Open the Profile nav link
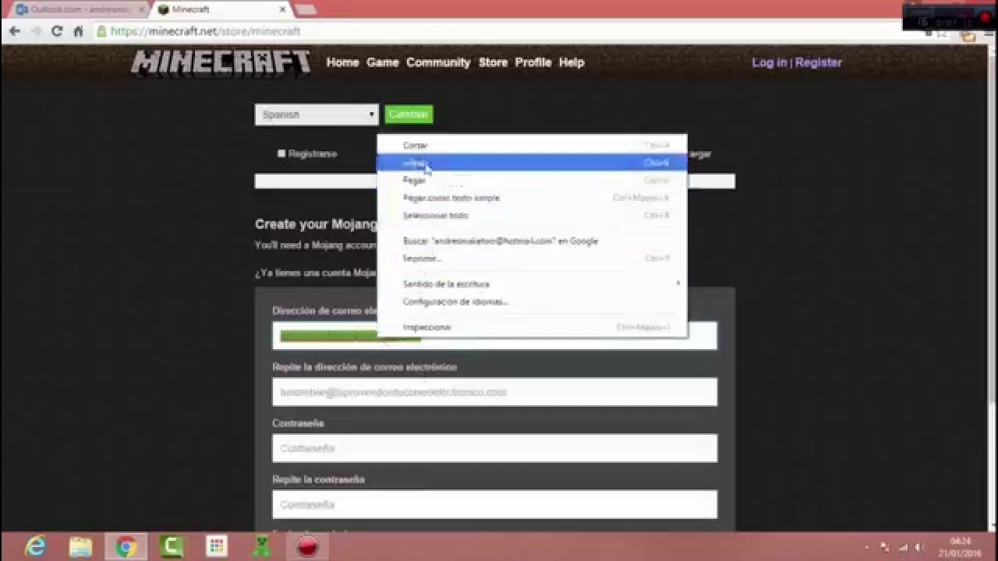Screen dimensions: 998x561 (x=533, y=62)
